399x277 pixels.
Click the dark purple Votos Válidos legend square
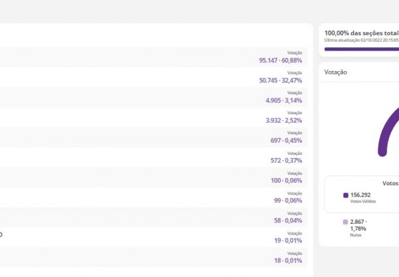click(346, 195)
